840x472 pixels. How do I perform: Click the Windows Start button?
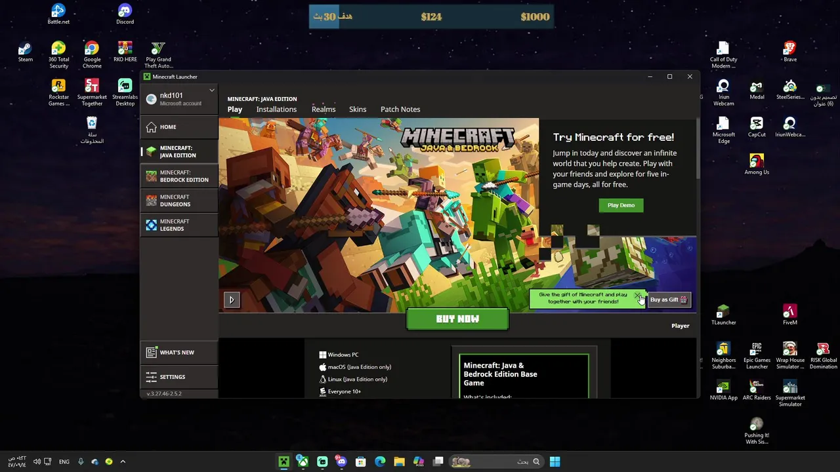555,462
